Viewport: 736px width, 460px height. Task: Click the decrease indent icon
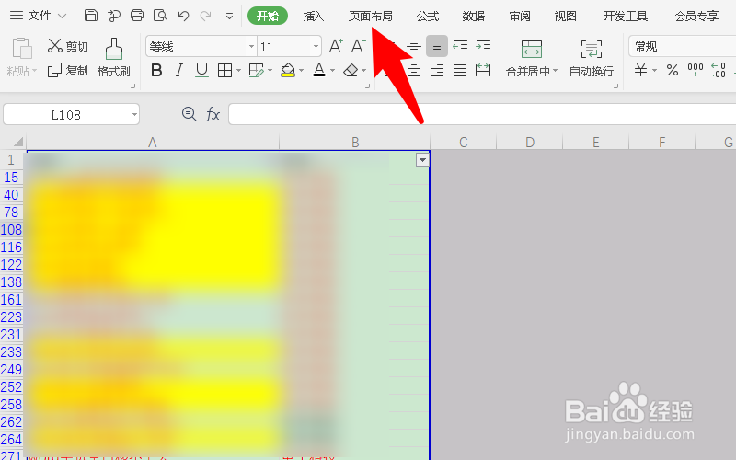460,47
